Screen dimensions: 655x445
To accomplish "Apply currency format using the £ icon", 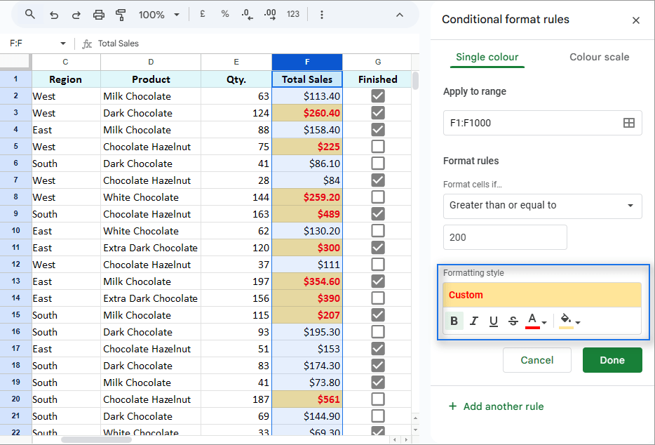I will pos(201,13).
